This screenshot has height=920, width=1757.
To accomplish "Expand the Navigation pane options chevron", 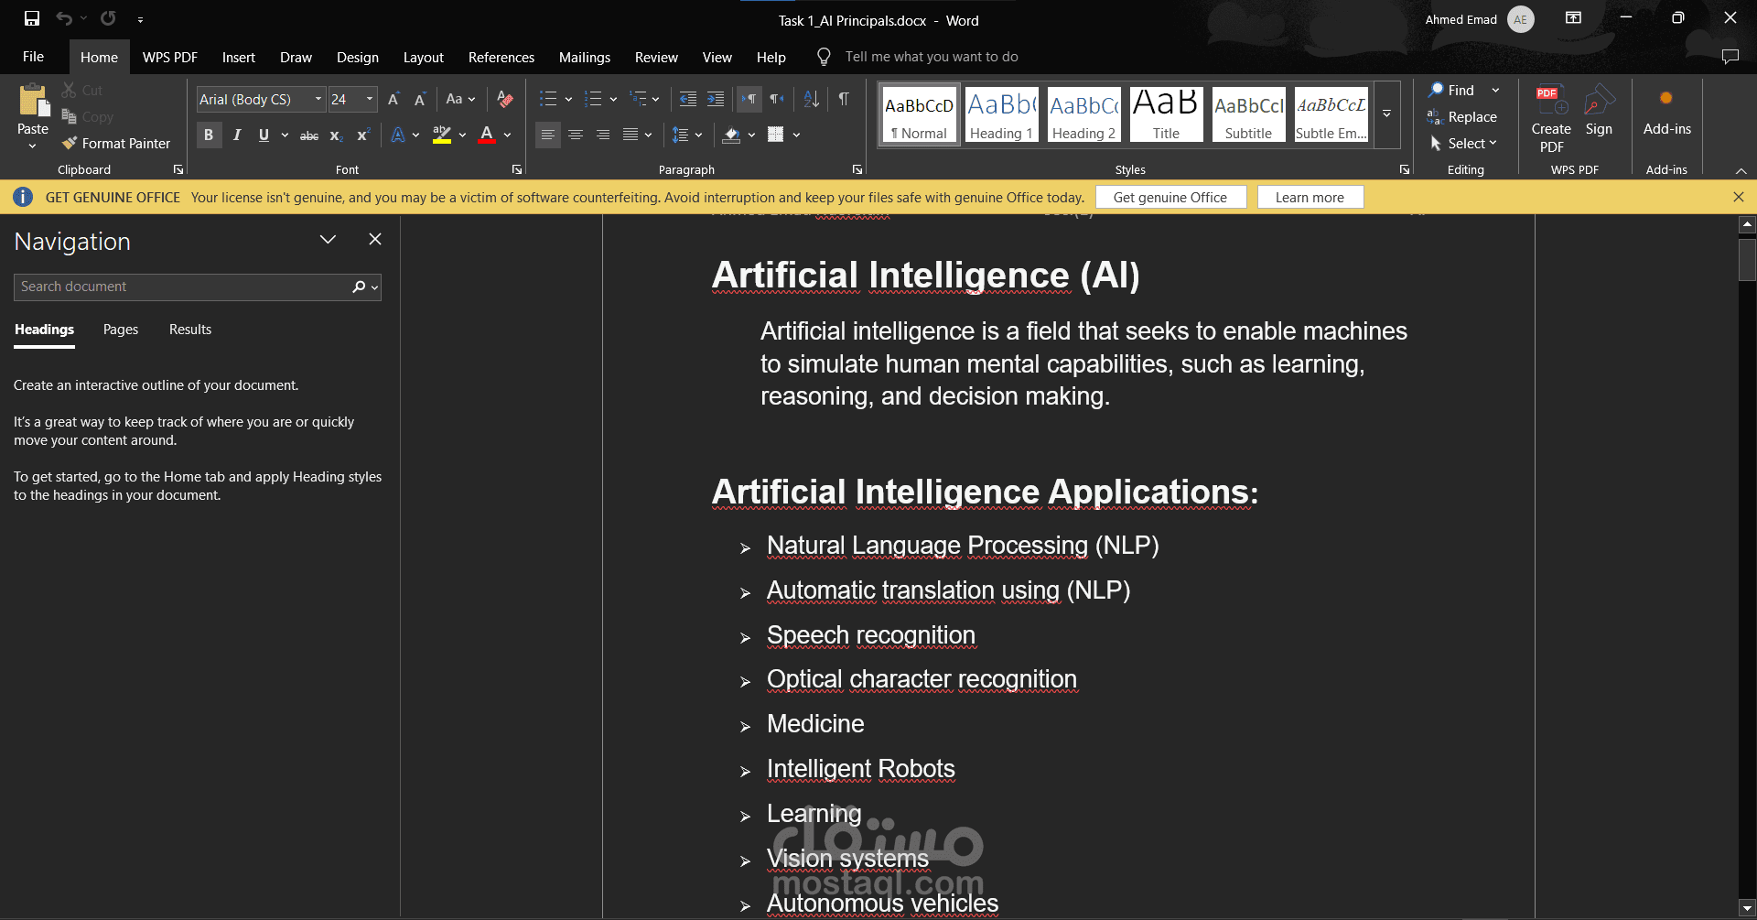I will [x=328, y=239].
